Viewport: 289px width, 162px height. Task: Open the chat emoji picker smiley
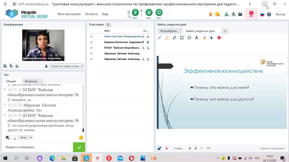[x=81, y=138]
